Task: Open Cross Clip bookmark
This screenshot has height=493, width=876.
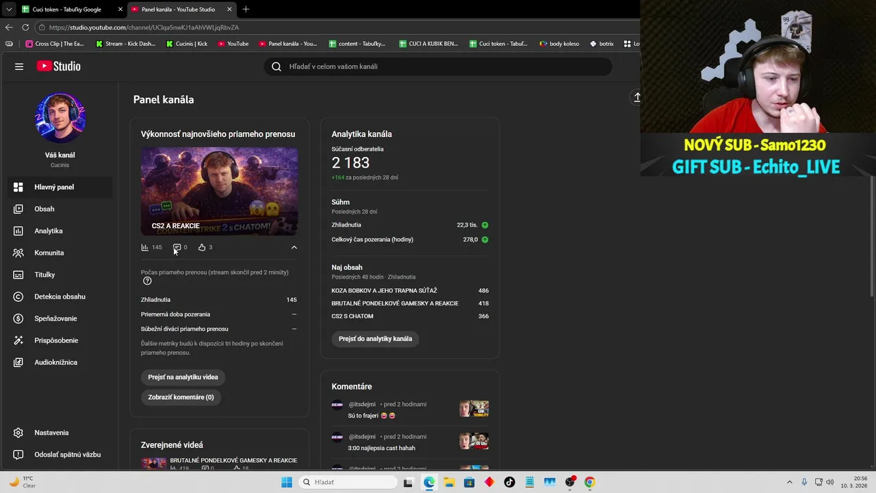Action: point(55,44)
